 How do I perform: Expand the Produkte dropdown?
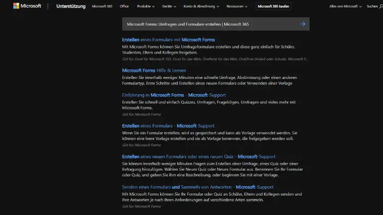pos(146,6)
